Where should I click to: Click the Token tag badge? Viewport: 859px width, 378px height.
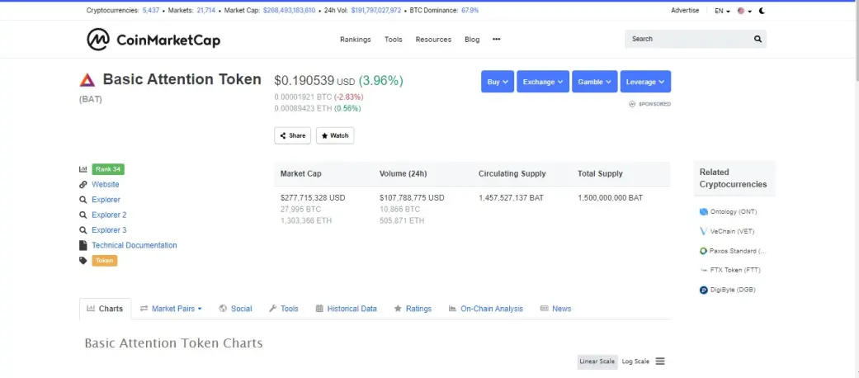tap(105, 261)
